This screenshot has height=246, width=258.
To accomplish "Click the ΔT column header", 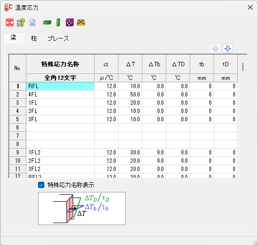I will point(130,64).
